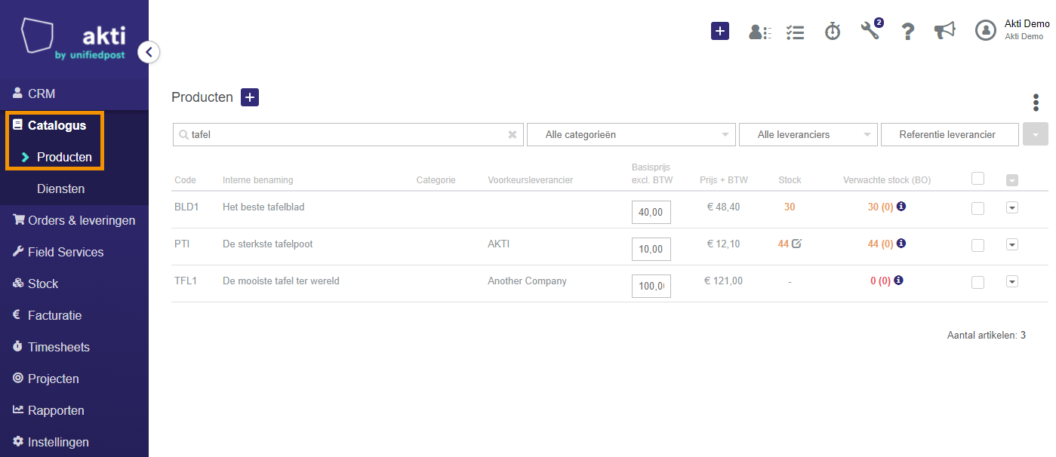The image size is (1056, 457).
Task: Tick the checkbox for BLD1 row
Action: pyautogui.click(x=977, y=208)
